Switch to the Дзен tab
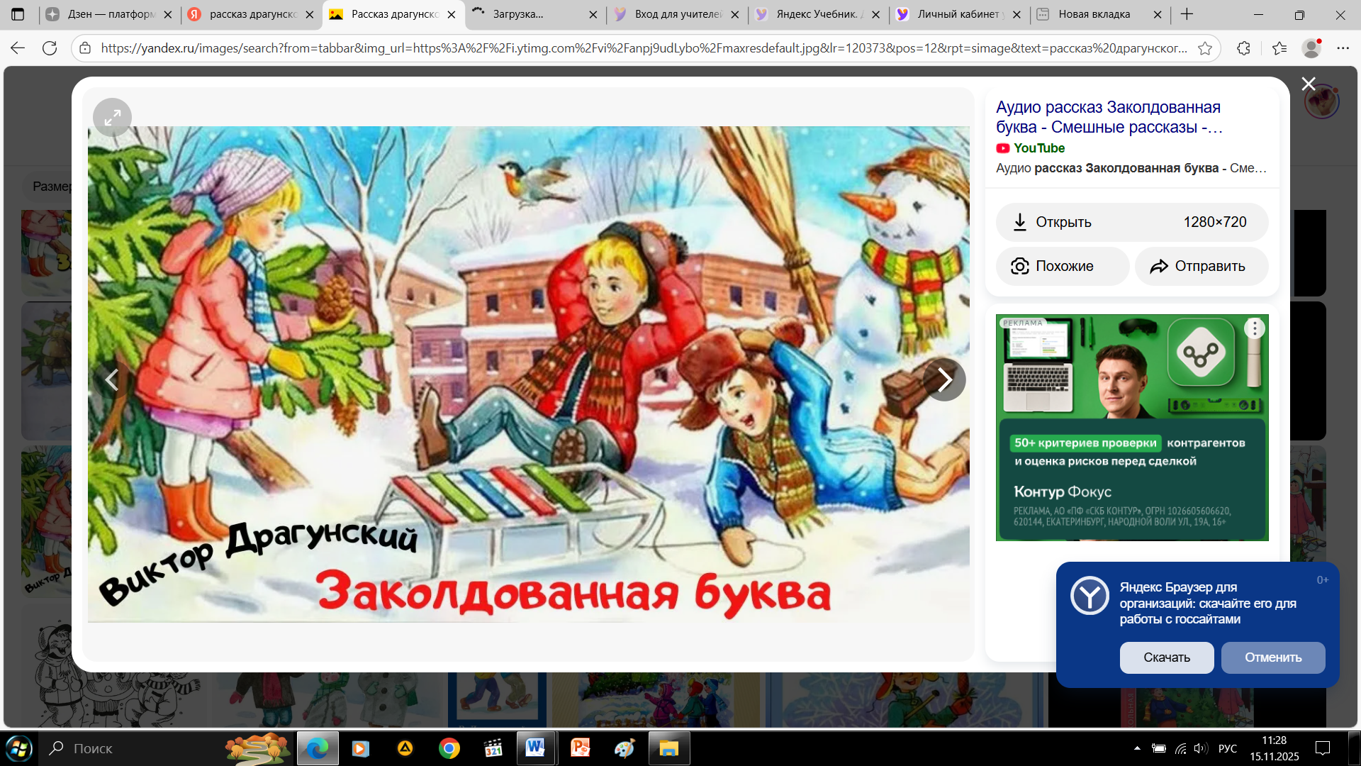Screen dimensions: 1361x766 tap(108, 14)
